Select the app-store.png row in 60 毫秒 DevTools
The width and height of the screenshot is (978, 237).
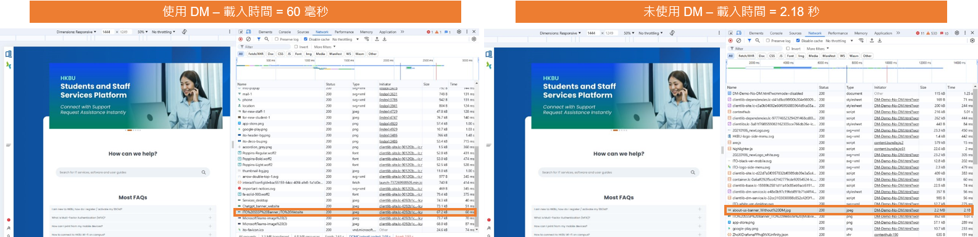[356, 123]
